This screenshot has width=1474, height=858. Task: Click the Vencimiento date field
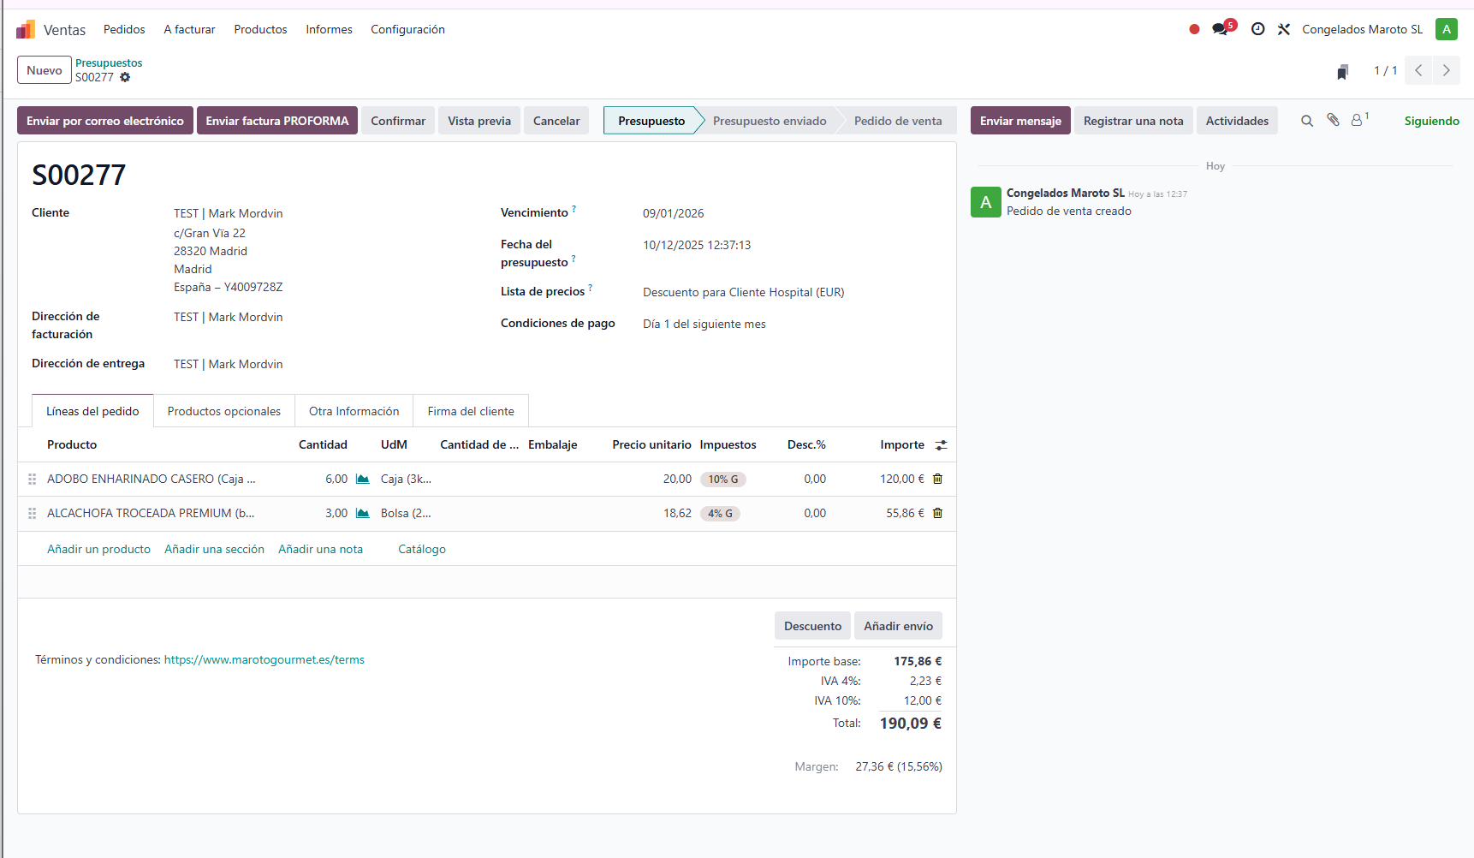674,214
